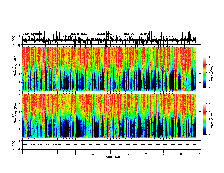Click the '-3' label on ch.2 color bar

tap(209, 104)
